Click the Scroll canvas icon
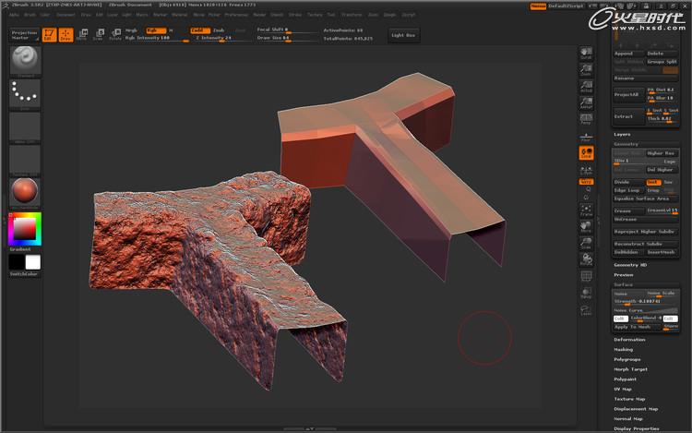Viewport: 692px width, 433px height. coord(586,54)
